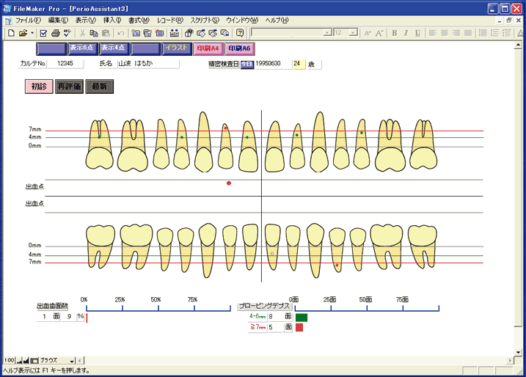This screenshot has height=377, width=526.
Task: Select the 初診 exam view
Action: (38, 86)
